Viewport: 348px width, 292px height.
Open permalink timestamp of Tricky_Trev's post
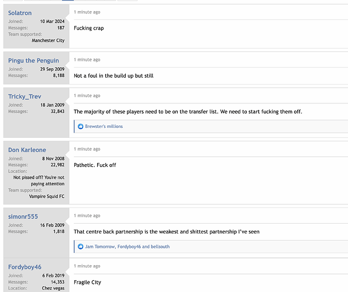pos(87,96)
